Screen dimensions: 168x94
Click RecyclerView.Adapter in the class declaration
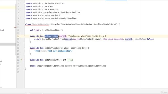click(x=63, y=24)
